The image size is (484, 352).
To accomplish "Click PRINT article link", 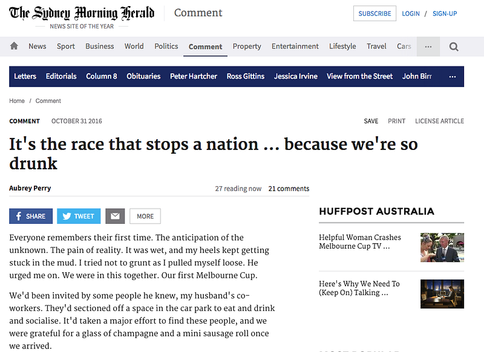I will pos(397,121).
